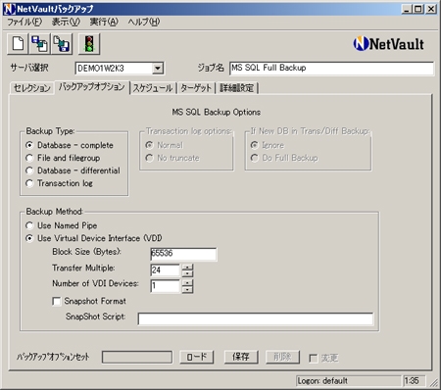The width and height of the screenshot is (441, 390).
Task: Click the Block Size (Bytes) input field
Action: point(183,254)
